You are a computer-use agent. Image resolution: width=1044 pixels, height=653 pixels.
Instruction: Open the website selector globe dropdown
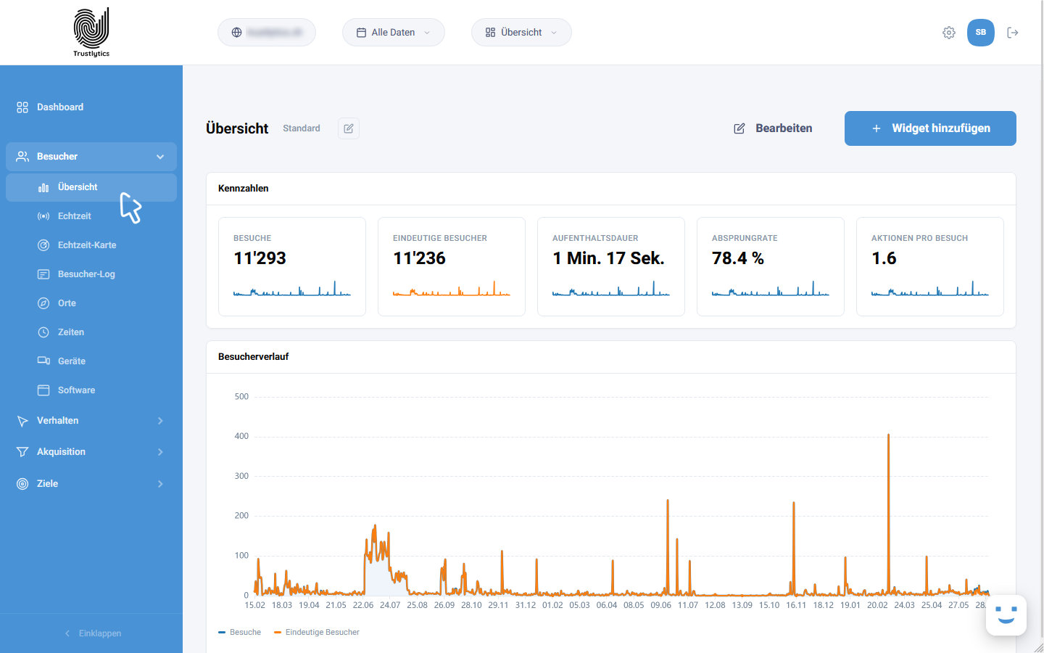pos(267,33)
